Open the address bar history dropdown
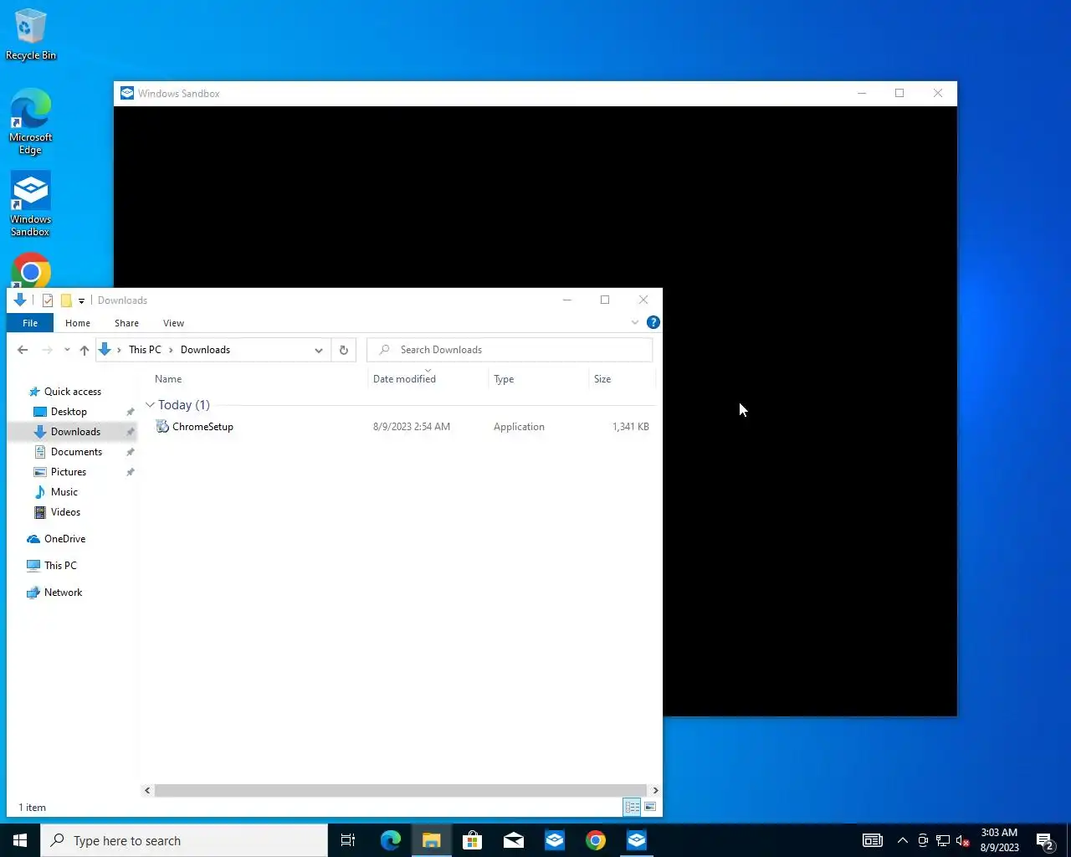Screen dimensions: 1071x857 (x=319, y=350)
